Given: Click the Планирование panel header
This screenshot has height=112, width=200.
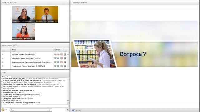Looking at the screenshot, I should click(135, 2).
